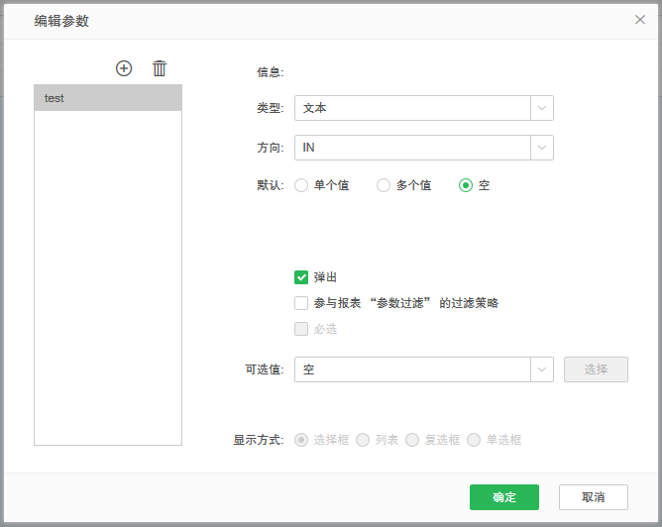The image size is (662, 527).
Task: Confirm with the green 确定 button
Action: point(503,497)
